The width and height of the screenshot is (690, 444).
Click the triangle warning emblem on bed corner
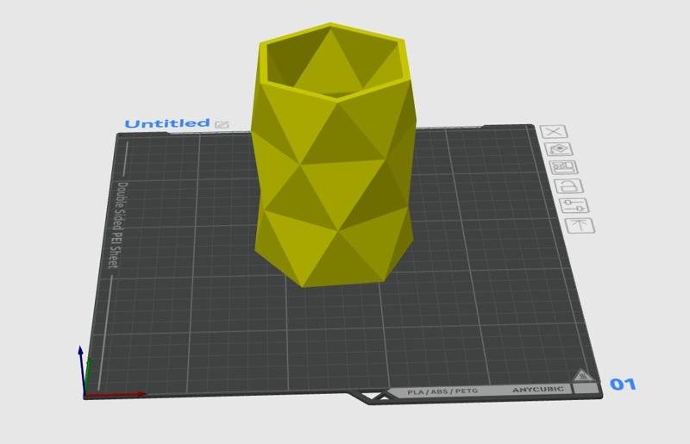coord(583,375)
